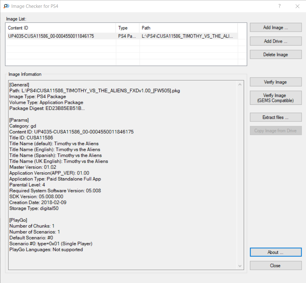Viewport: 306px width, 283px height.
Task: Click 'Volume Type: Application Package' line
Action: (x=46, y=102)
